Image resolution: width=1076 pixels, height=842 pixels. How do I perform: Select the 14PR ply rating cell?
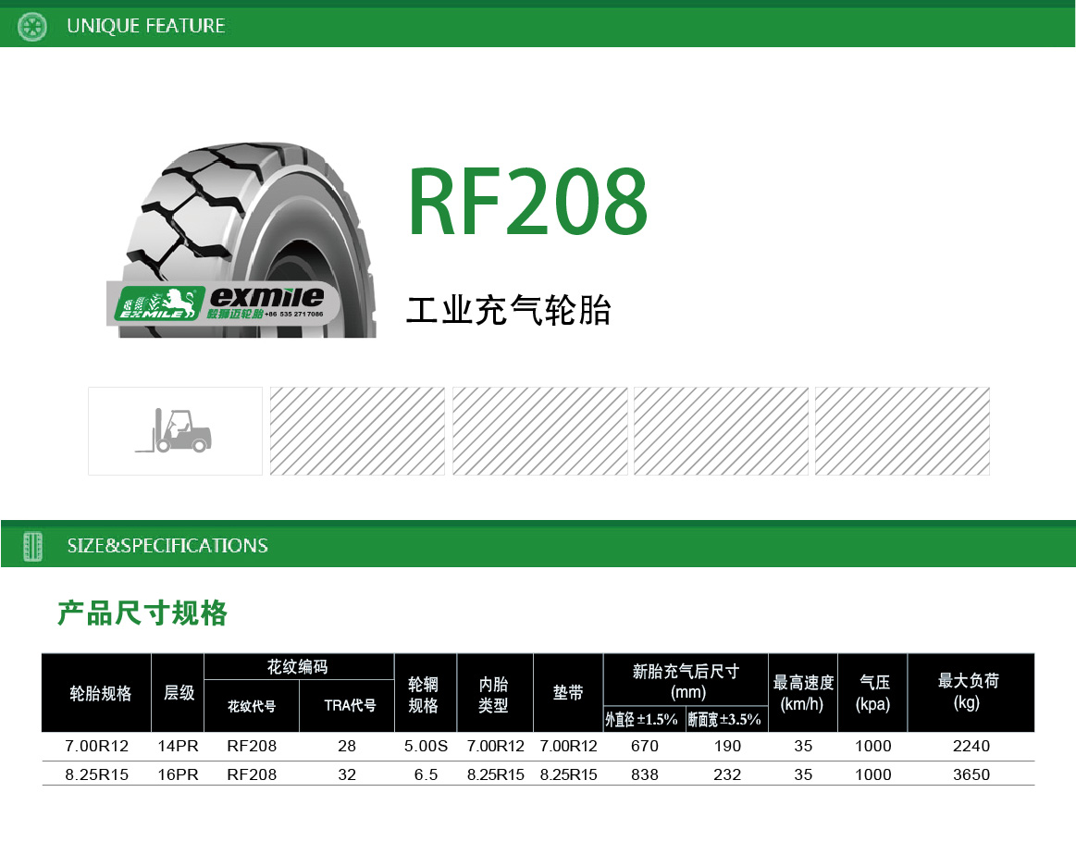pyautogui.click(x=179, y=746)
